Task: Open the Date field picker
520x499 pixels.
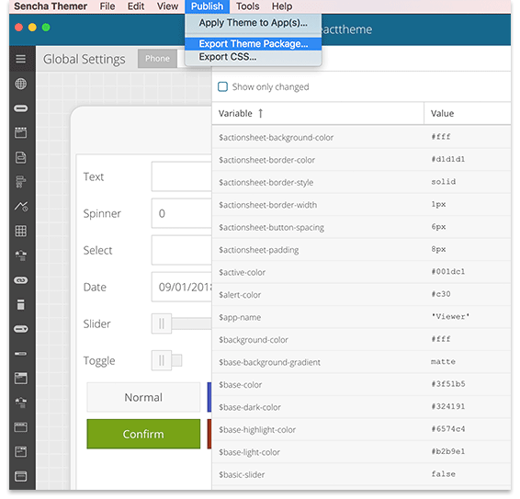Action: tap(181, 287)
